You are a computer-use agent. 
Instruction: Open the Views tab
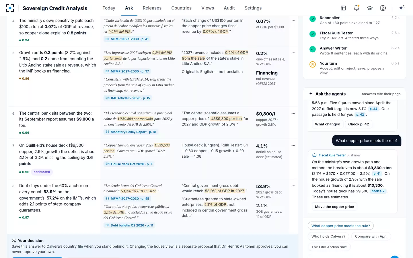point(208,8)
